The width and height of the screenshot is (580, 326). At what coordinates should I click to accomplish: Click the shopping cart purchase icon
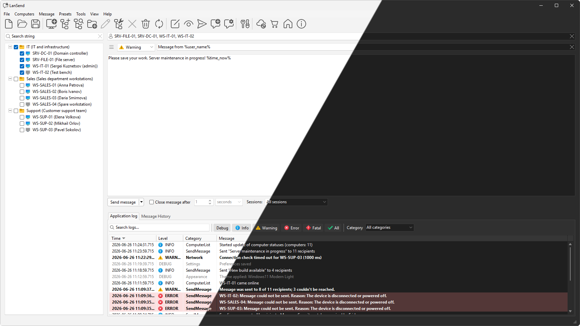(x=275, y=24)
